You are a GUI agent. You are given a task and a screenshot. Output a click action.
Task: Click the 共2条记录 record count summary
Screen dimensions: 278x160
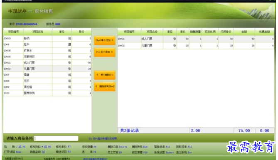coord(129,130)
